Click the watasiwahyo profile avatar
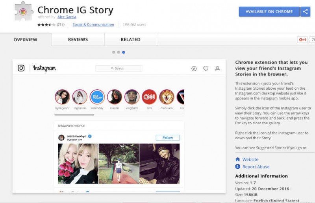Image resolution: width=315 pixels, height=203 pixels. [x=61, y=138]
